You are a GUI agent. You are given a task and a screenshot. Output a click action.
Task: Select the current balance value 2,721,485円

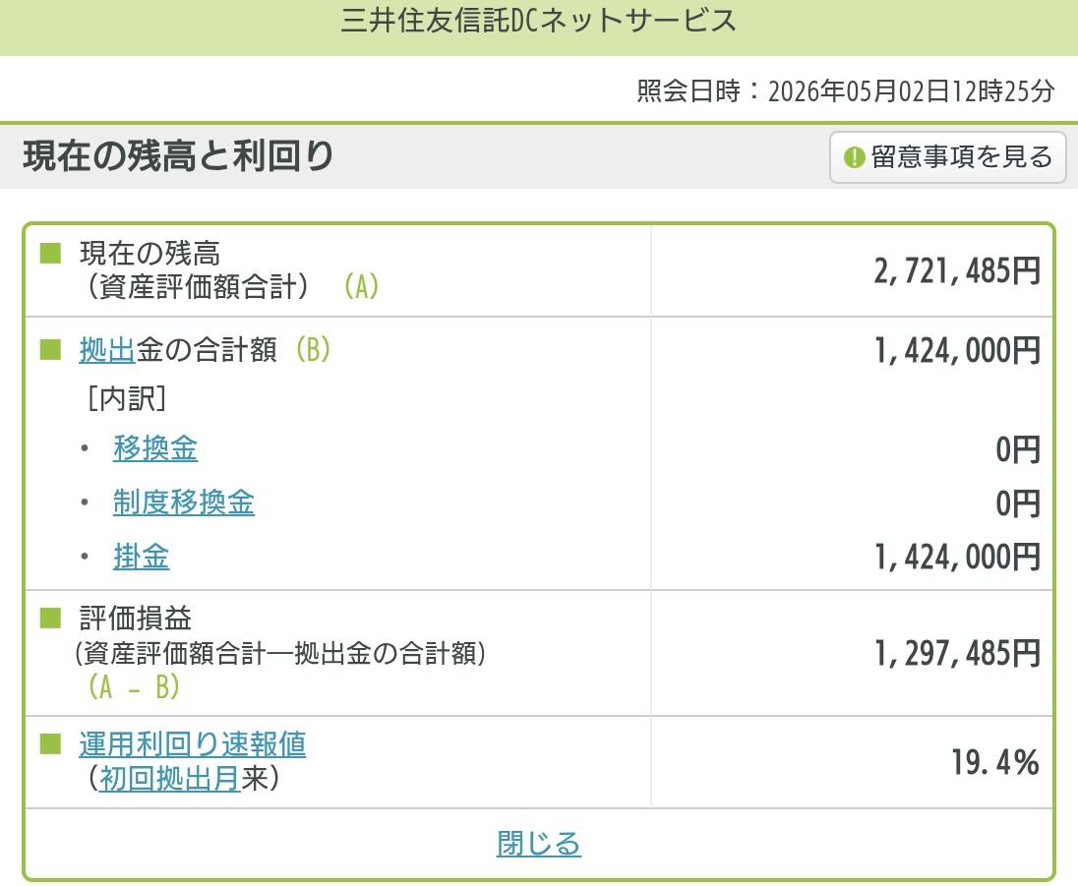click(x=957, y=270)
